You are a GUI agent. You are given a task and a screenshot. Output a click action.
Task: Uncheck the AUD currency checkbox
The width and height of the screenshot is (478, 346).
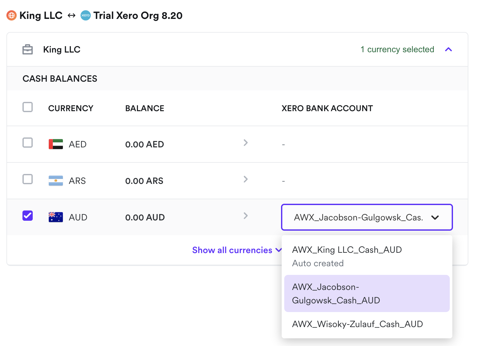(28, 216)
